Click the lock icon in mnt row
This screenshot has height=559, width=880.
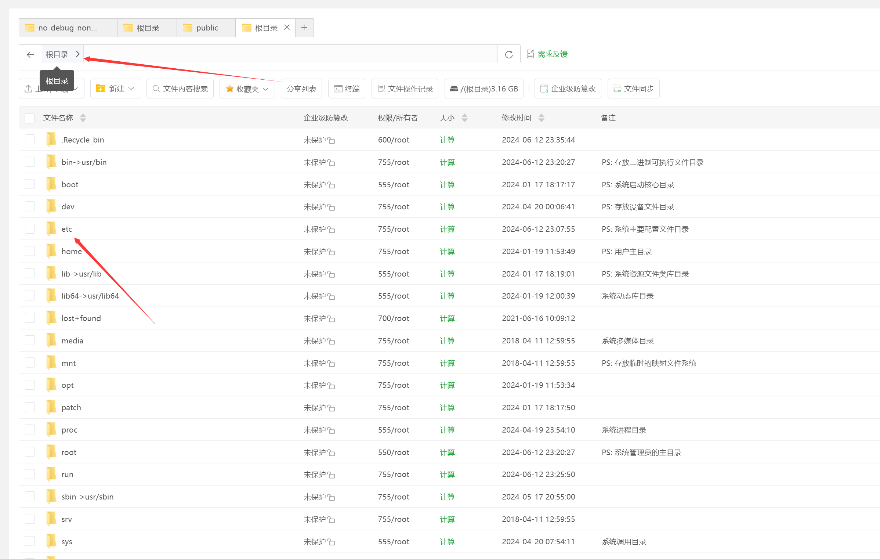pyautogui.click(x=331, y=363)
